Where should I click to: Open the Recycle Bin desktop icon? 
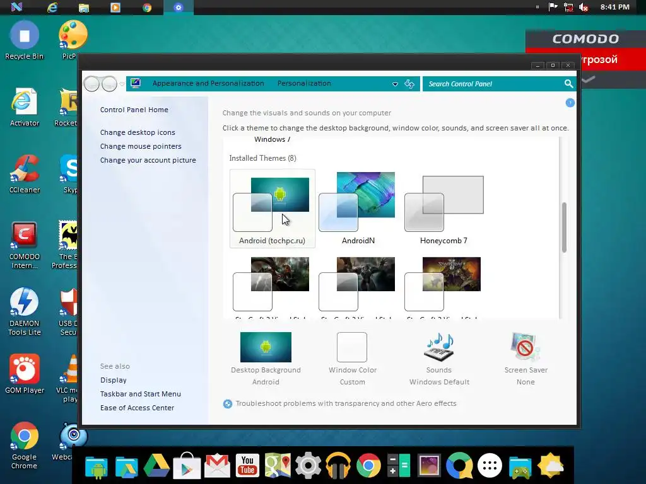25,41
